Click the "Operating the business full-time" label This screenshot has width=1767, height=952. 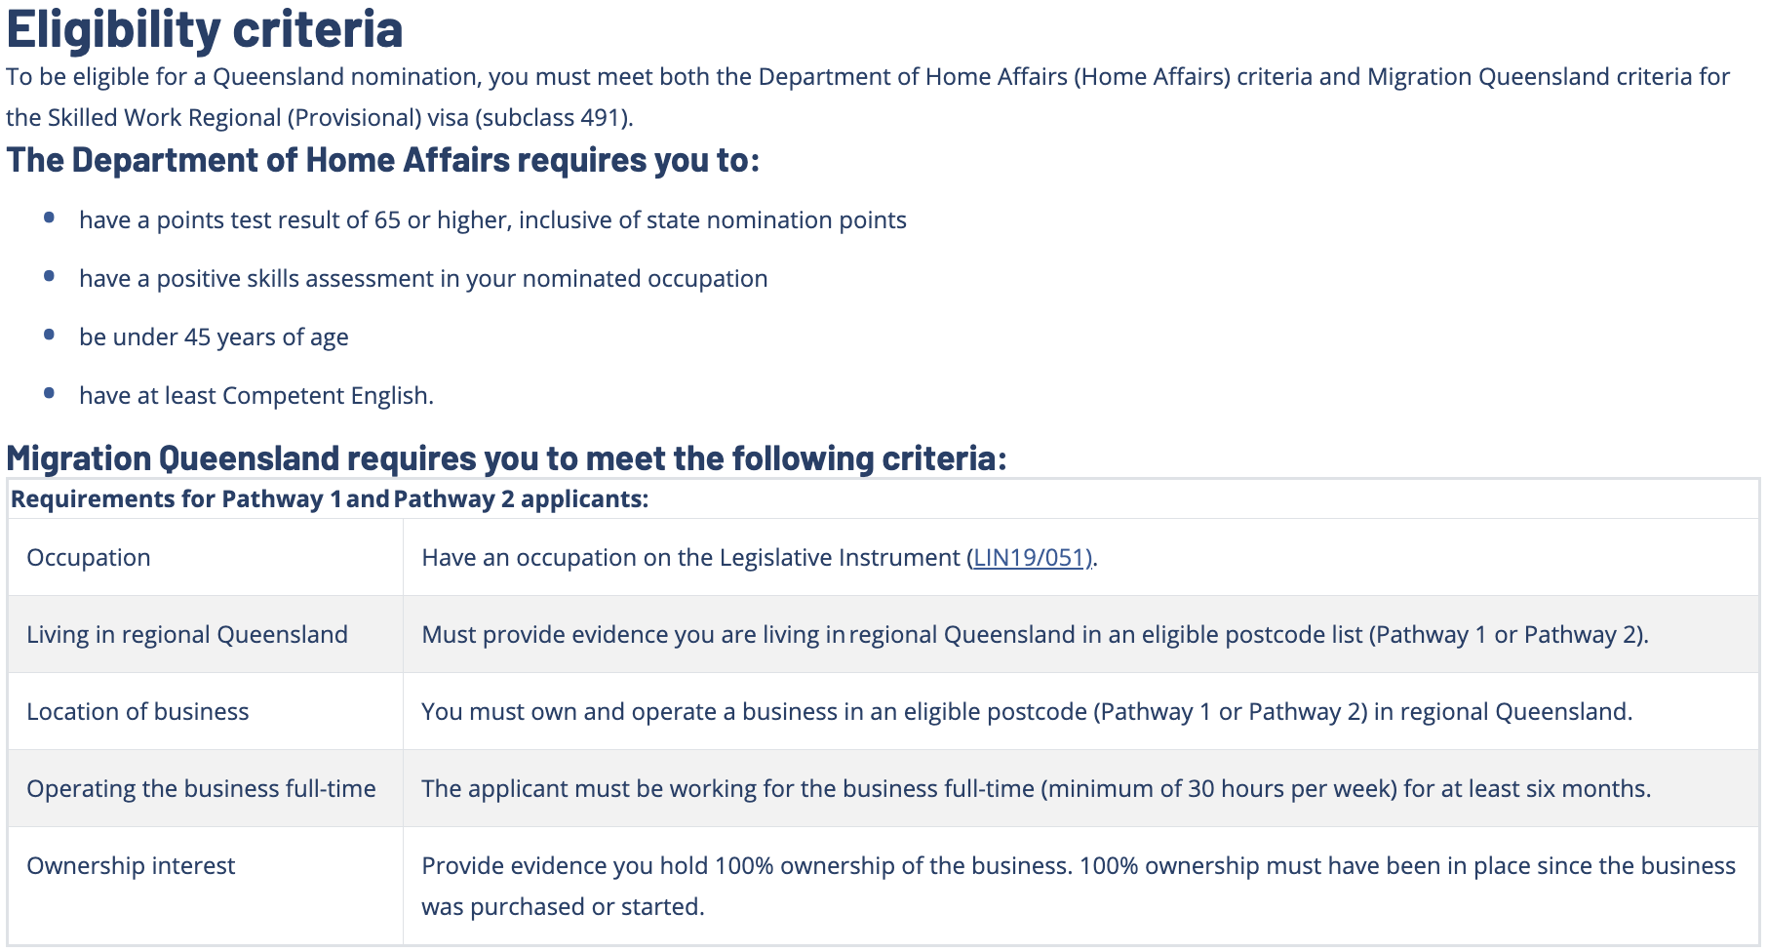tap(201, 789)
